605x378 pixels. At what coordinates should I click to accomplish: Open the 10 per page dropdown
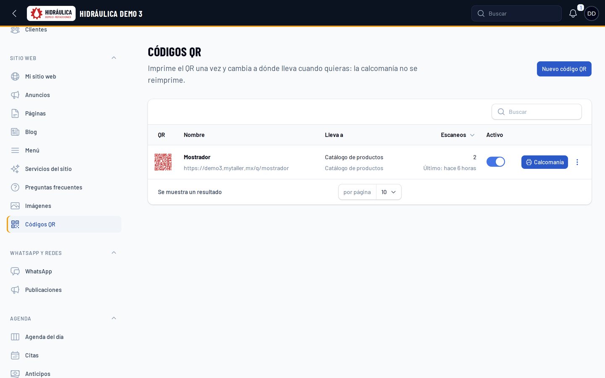(x=389, y=192)
